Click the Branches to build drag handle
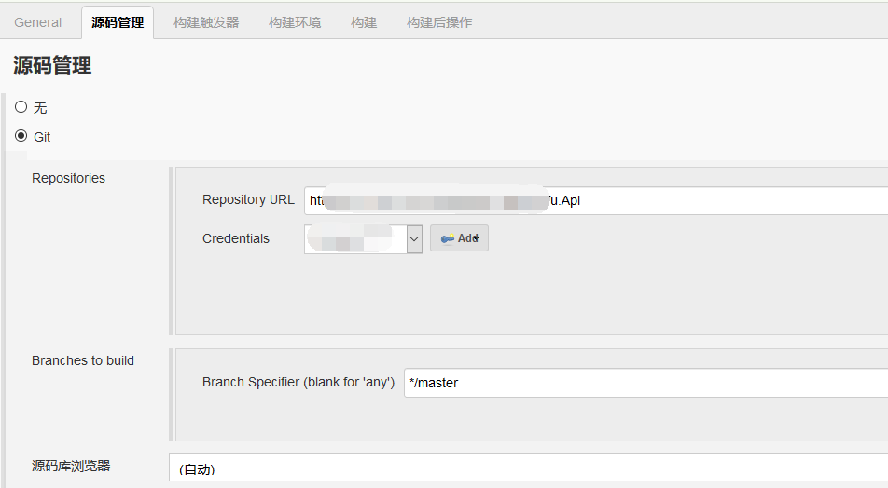The image size is (888, 488). point(172,394)
